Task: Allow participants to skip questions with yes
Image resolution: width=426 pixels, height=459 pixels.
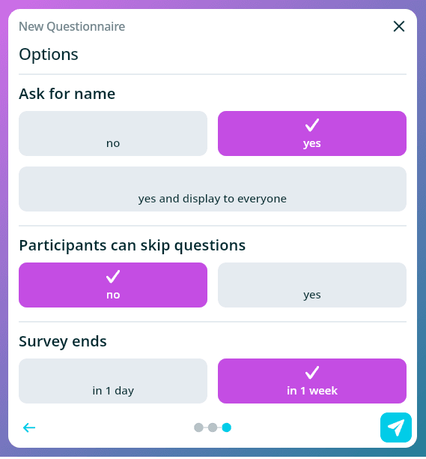Action: click(x=312, y=285)
